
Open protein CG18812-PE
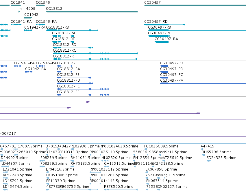[68, 63]
